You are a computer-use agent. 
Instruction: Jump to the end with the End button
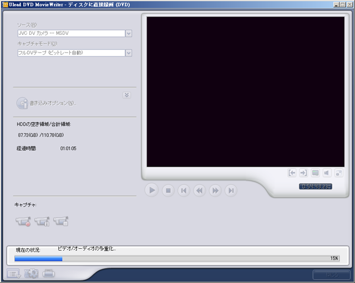[231, 191]
